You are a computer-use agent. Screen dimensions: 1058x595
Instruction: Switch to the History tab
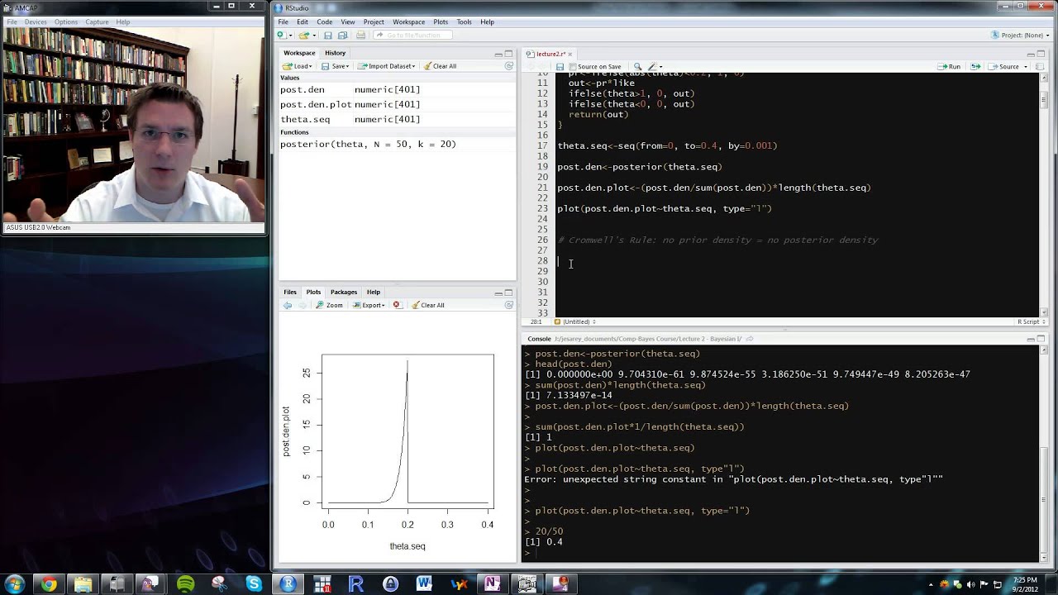pyautogui.click(x=335, y=53)
